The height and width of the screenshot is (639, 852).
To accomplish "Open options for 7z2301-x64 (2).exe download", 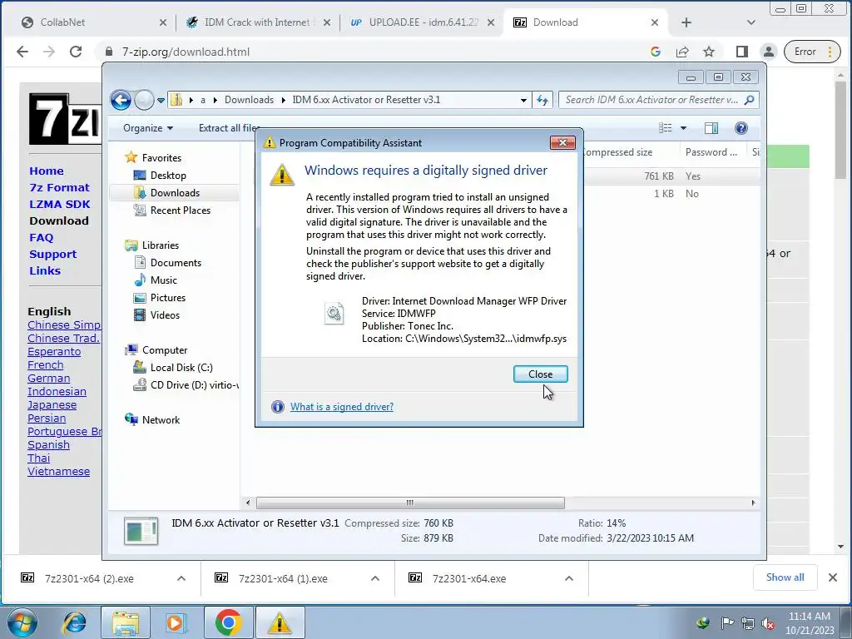I will point(181,579).
